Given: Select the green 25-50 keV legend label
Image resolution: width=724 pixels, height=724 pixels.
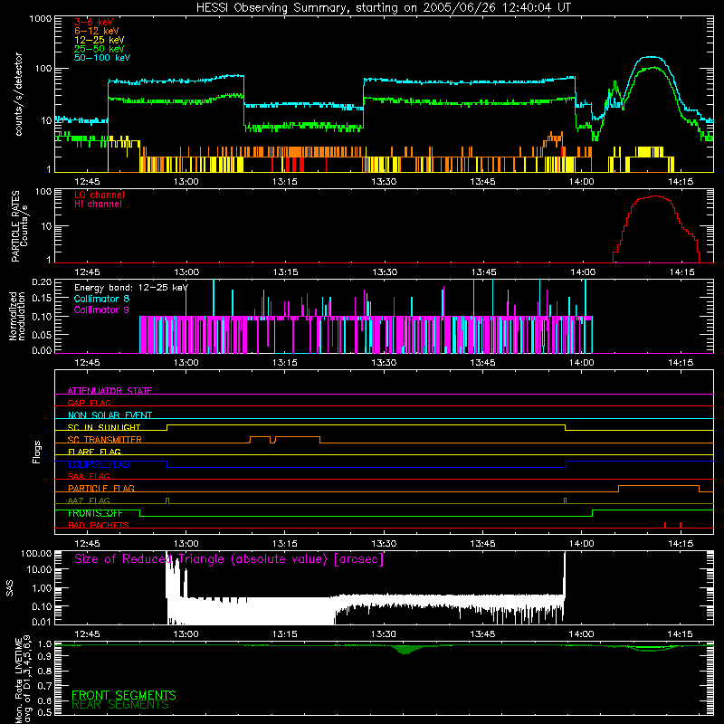Looking at the screenshot, I should tap(100, 49).
